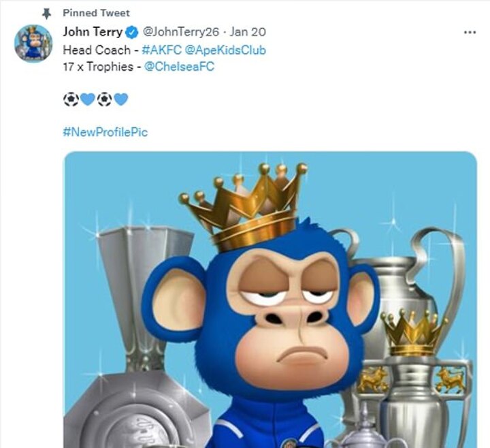The height and width of the screenshot is (448, 490).
Task: Follow the #NewProfilePic hashtag link
Action: click(105, 131)
